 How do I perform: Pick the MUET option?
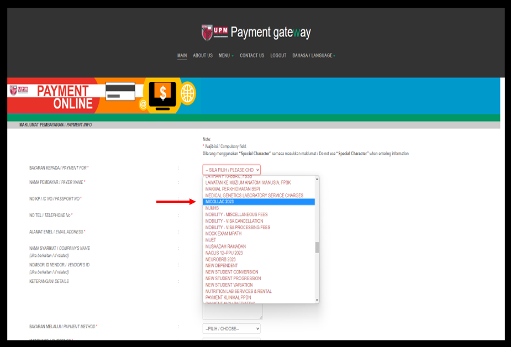pyautogui.click(x=259, y=240)
